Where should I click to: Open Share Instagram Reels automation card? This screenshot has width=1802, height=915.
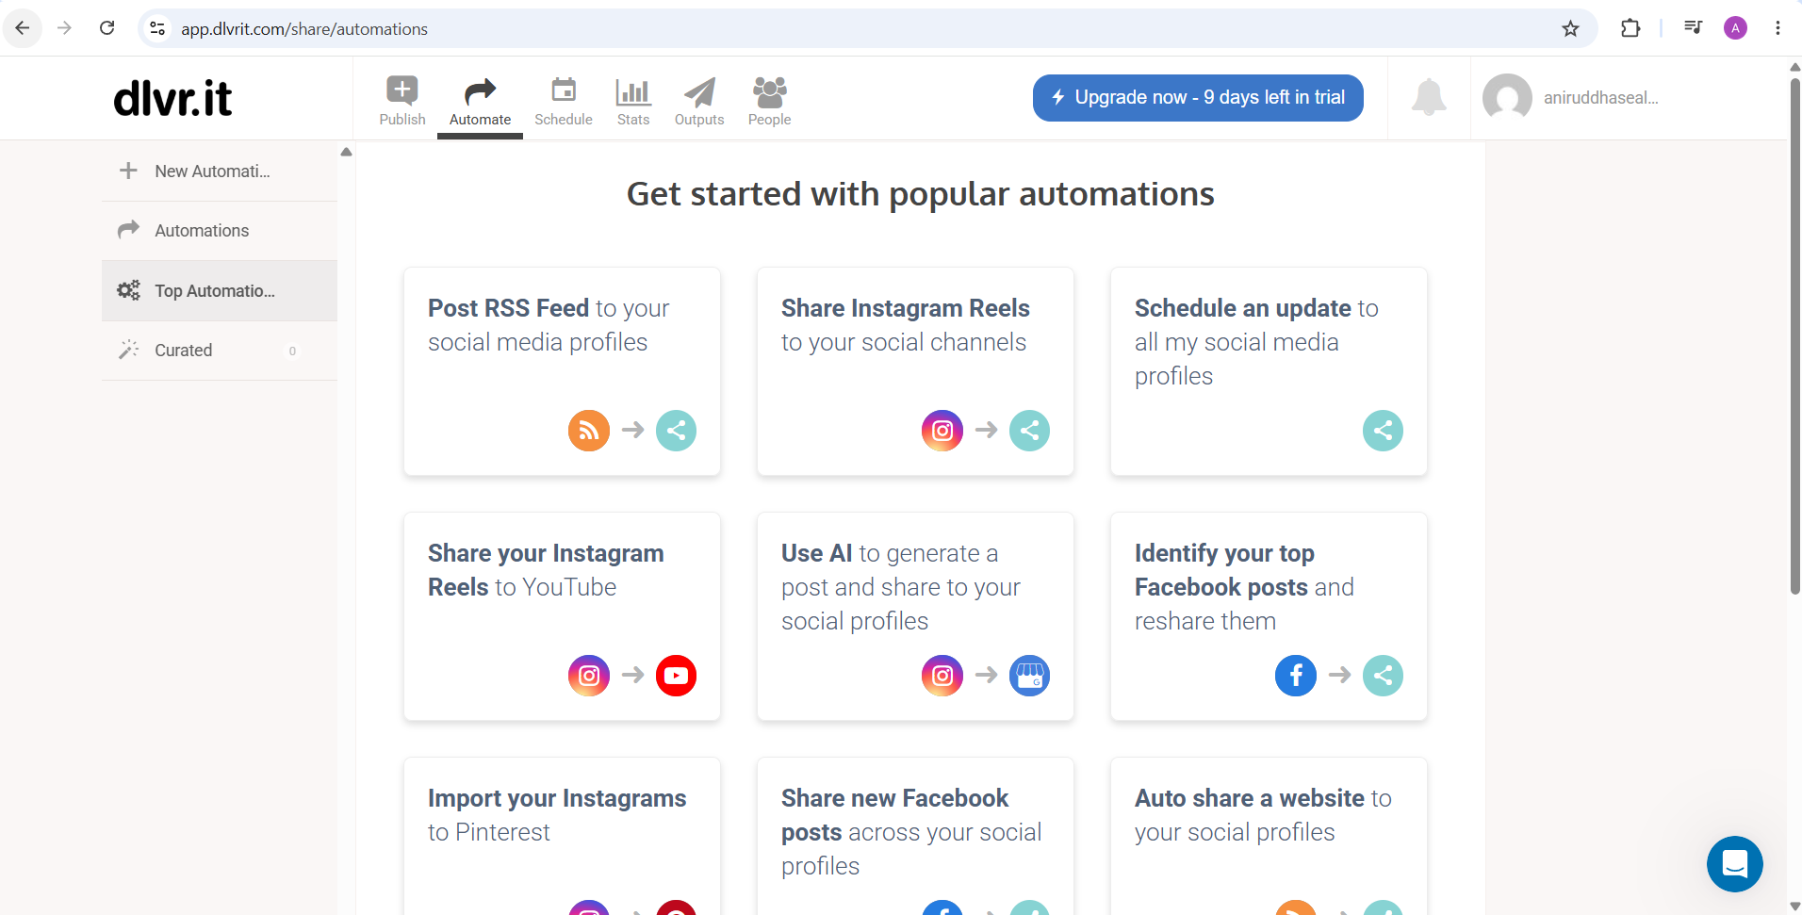[x=916, y=371]
